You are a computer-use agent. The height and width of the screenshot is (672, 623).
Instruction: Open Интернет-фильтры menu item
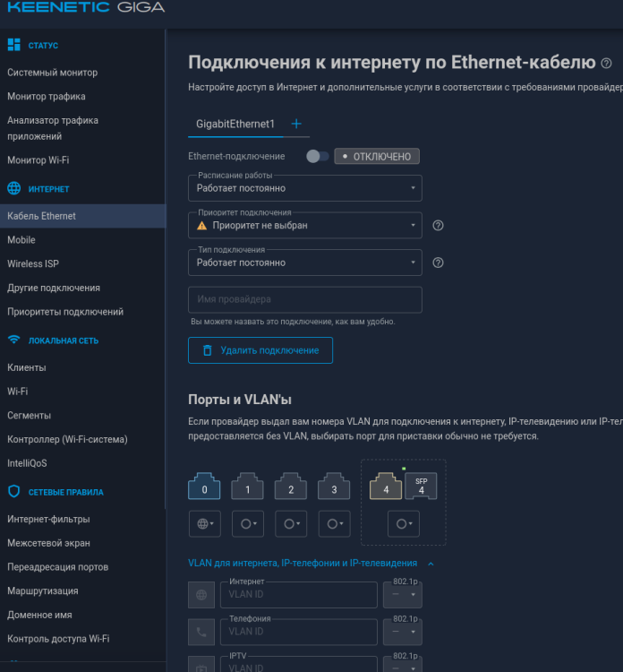48,520
